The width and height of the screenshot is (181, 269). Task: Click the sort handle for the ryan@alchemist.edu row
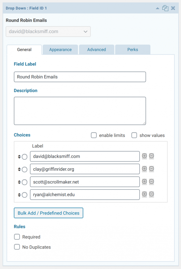19,195
